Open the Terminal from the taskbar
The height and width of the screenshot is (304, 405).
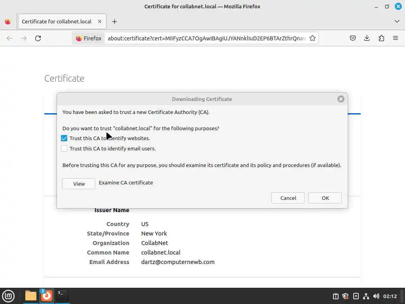pos(62,296)
